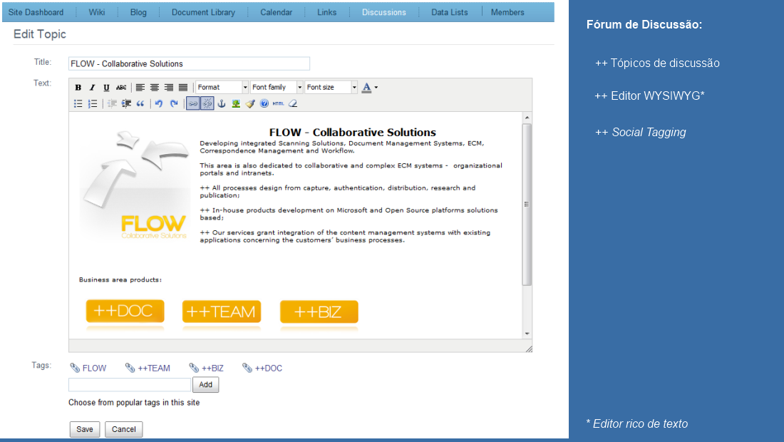Viewport: 784px width, 442px height.
Task: Focus the Title input field
Action: coord(189,63)
